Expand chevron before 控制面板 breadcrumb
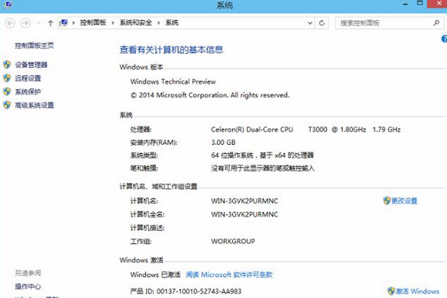The image size is (447, 298). [x=74, y=23]
